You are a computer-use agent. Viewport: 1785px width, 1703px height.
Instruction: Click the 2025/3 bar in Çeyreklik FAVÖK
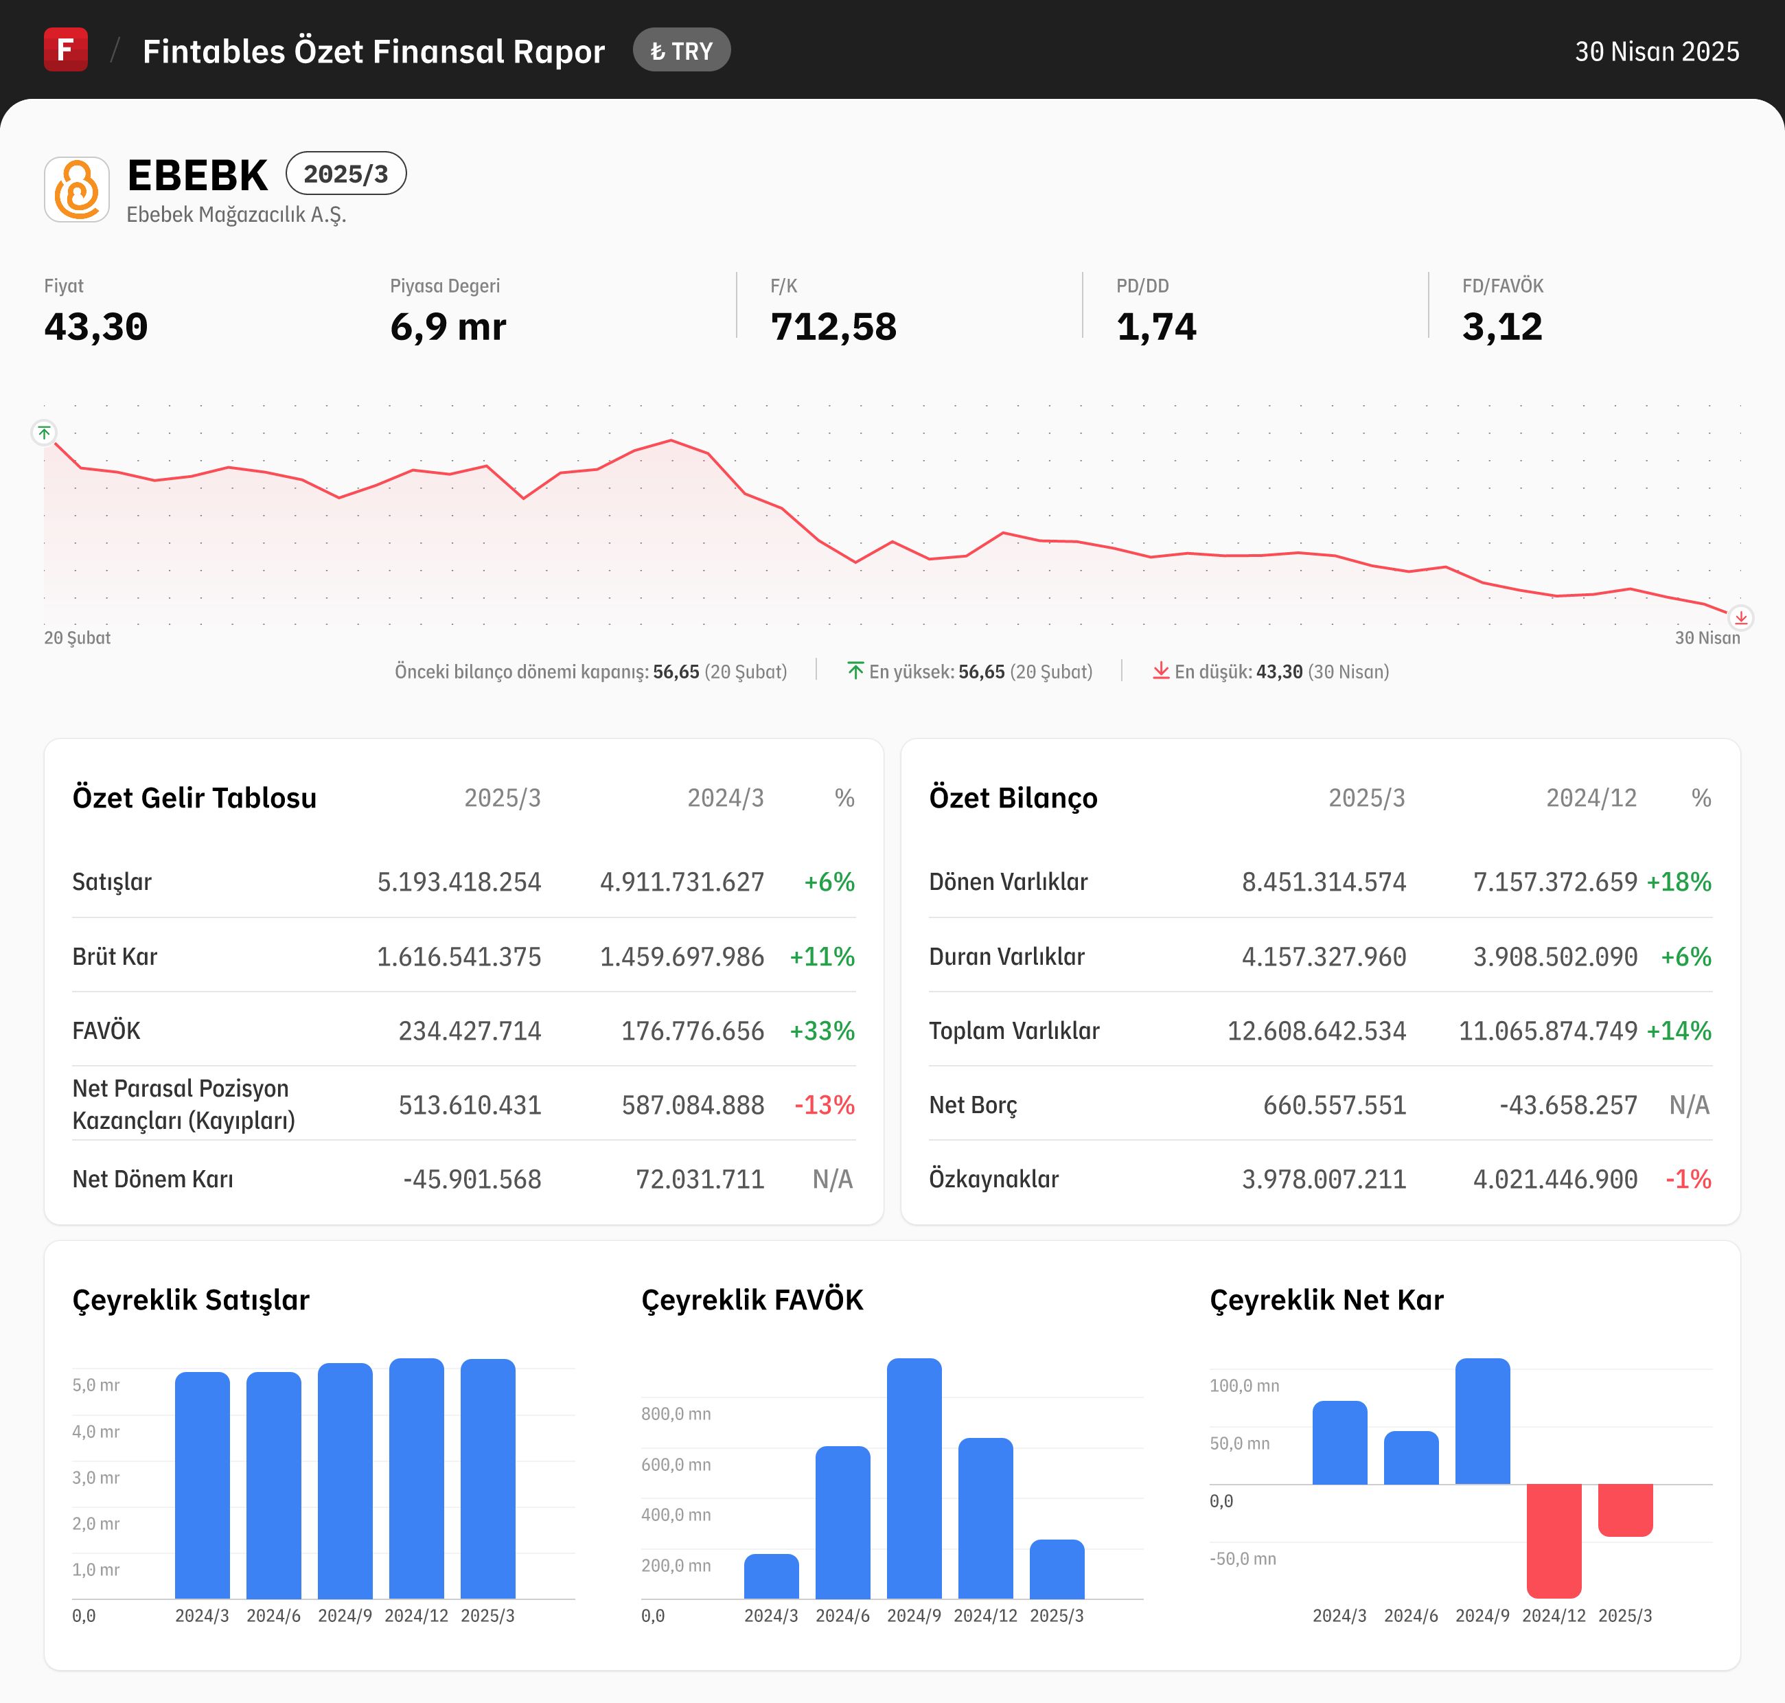pos(1057,1570)
